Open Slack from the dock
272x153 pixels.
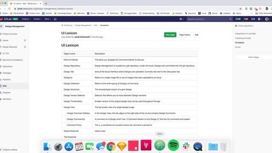click(x=186, y=146)
